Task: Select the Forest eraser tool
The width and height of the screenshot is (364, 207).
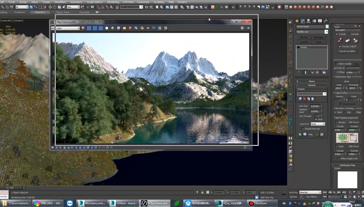Action: coord(347,40)
